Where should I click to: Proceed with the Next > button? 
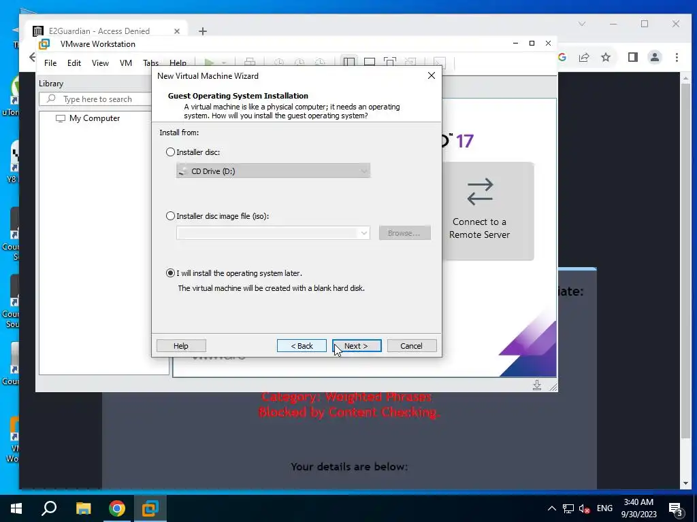[x=357, y=346]
